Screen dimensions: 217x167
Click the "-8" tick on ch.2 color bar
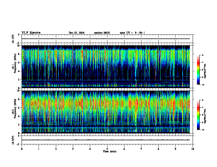(202, 115)
